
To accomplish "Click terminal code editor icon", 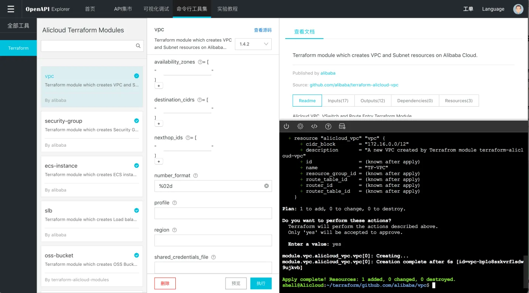I will 314,126.
